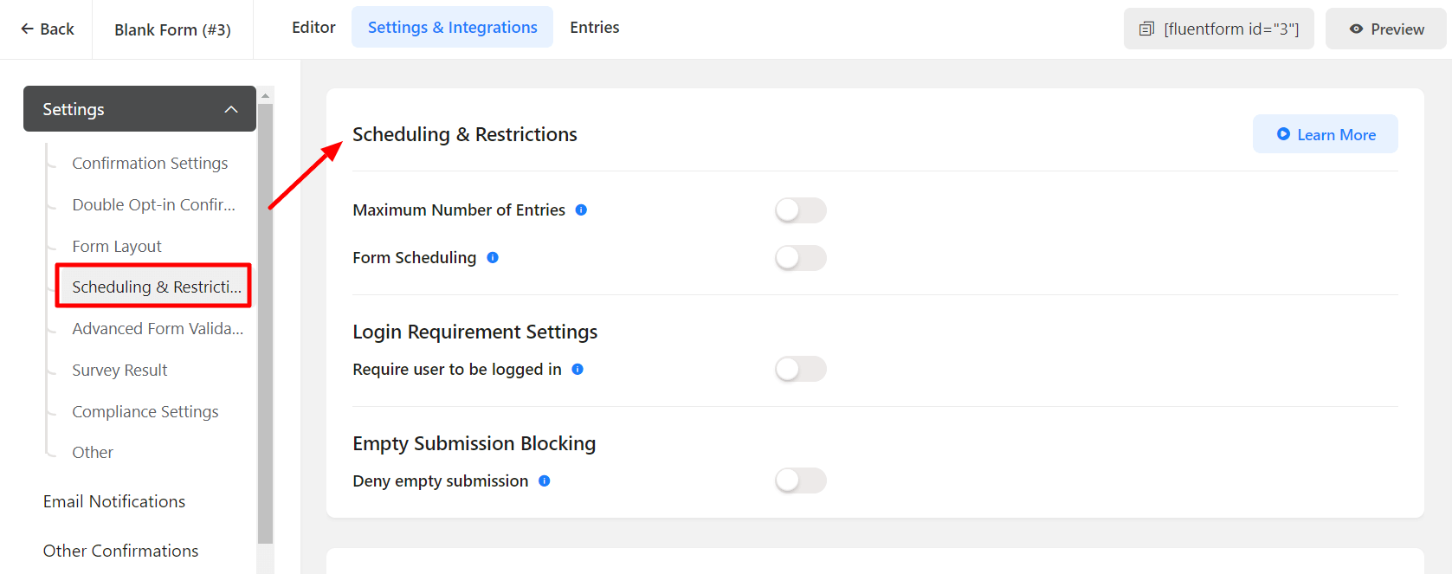Switch to the Editor tab
This screenshot has width=1452, height=574.
pos(313,28)
